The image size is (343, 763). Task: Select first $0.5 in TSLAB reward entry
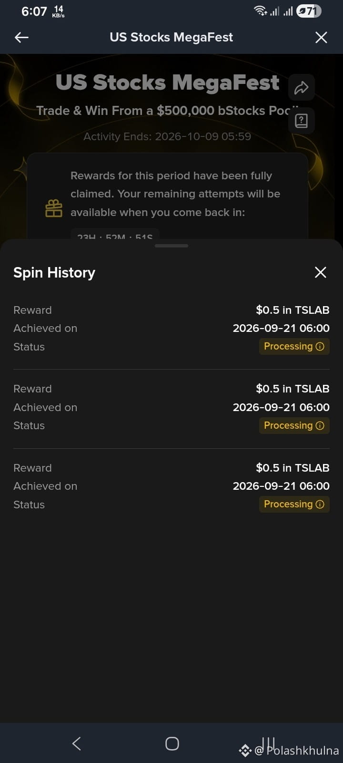point(171,329)
